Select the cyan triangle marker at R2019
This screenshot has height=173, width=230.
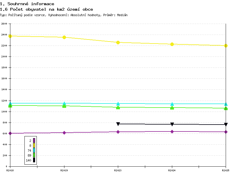point(64,104)
